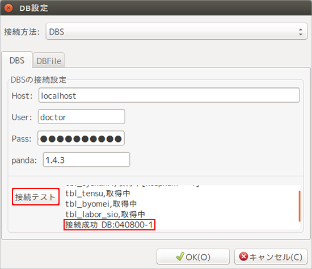Focus the Host field containing localhost

tap(169, 95)
